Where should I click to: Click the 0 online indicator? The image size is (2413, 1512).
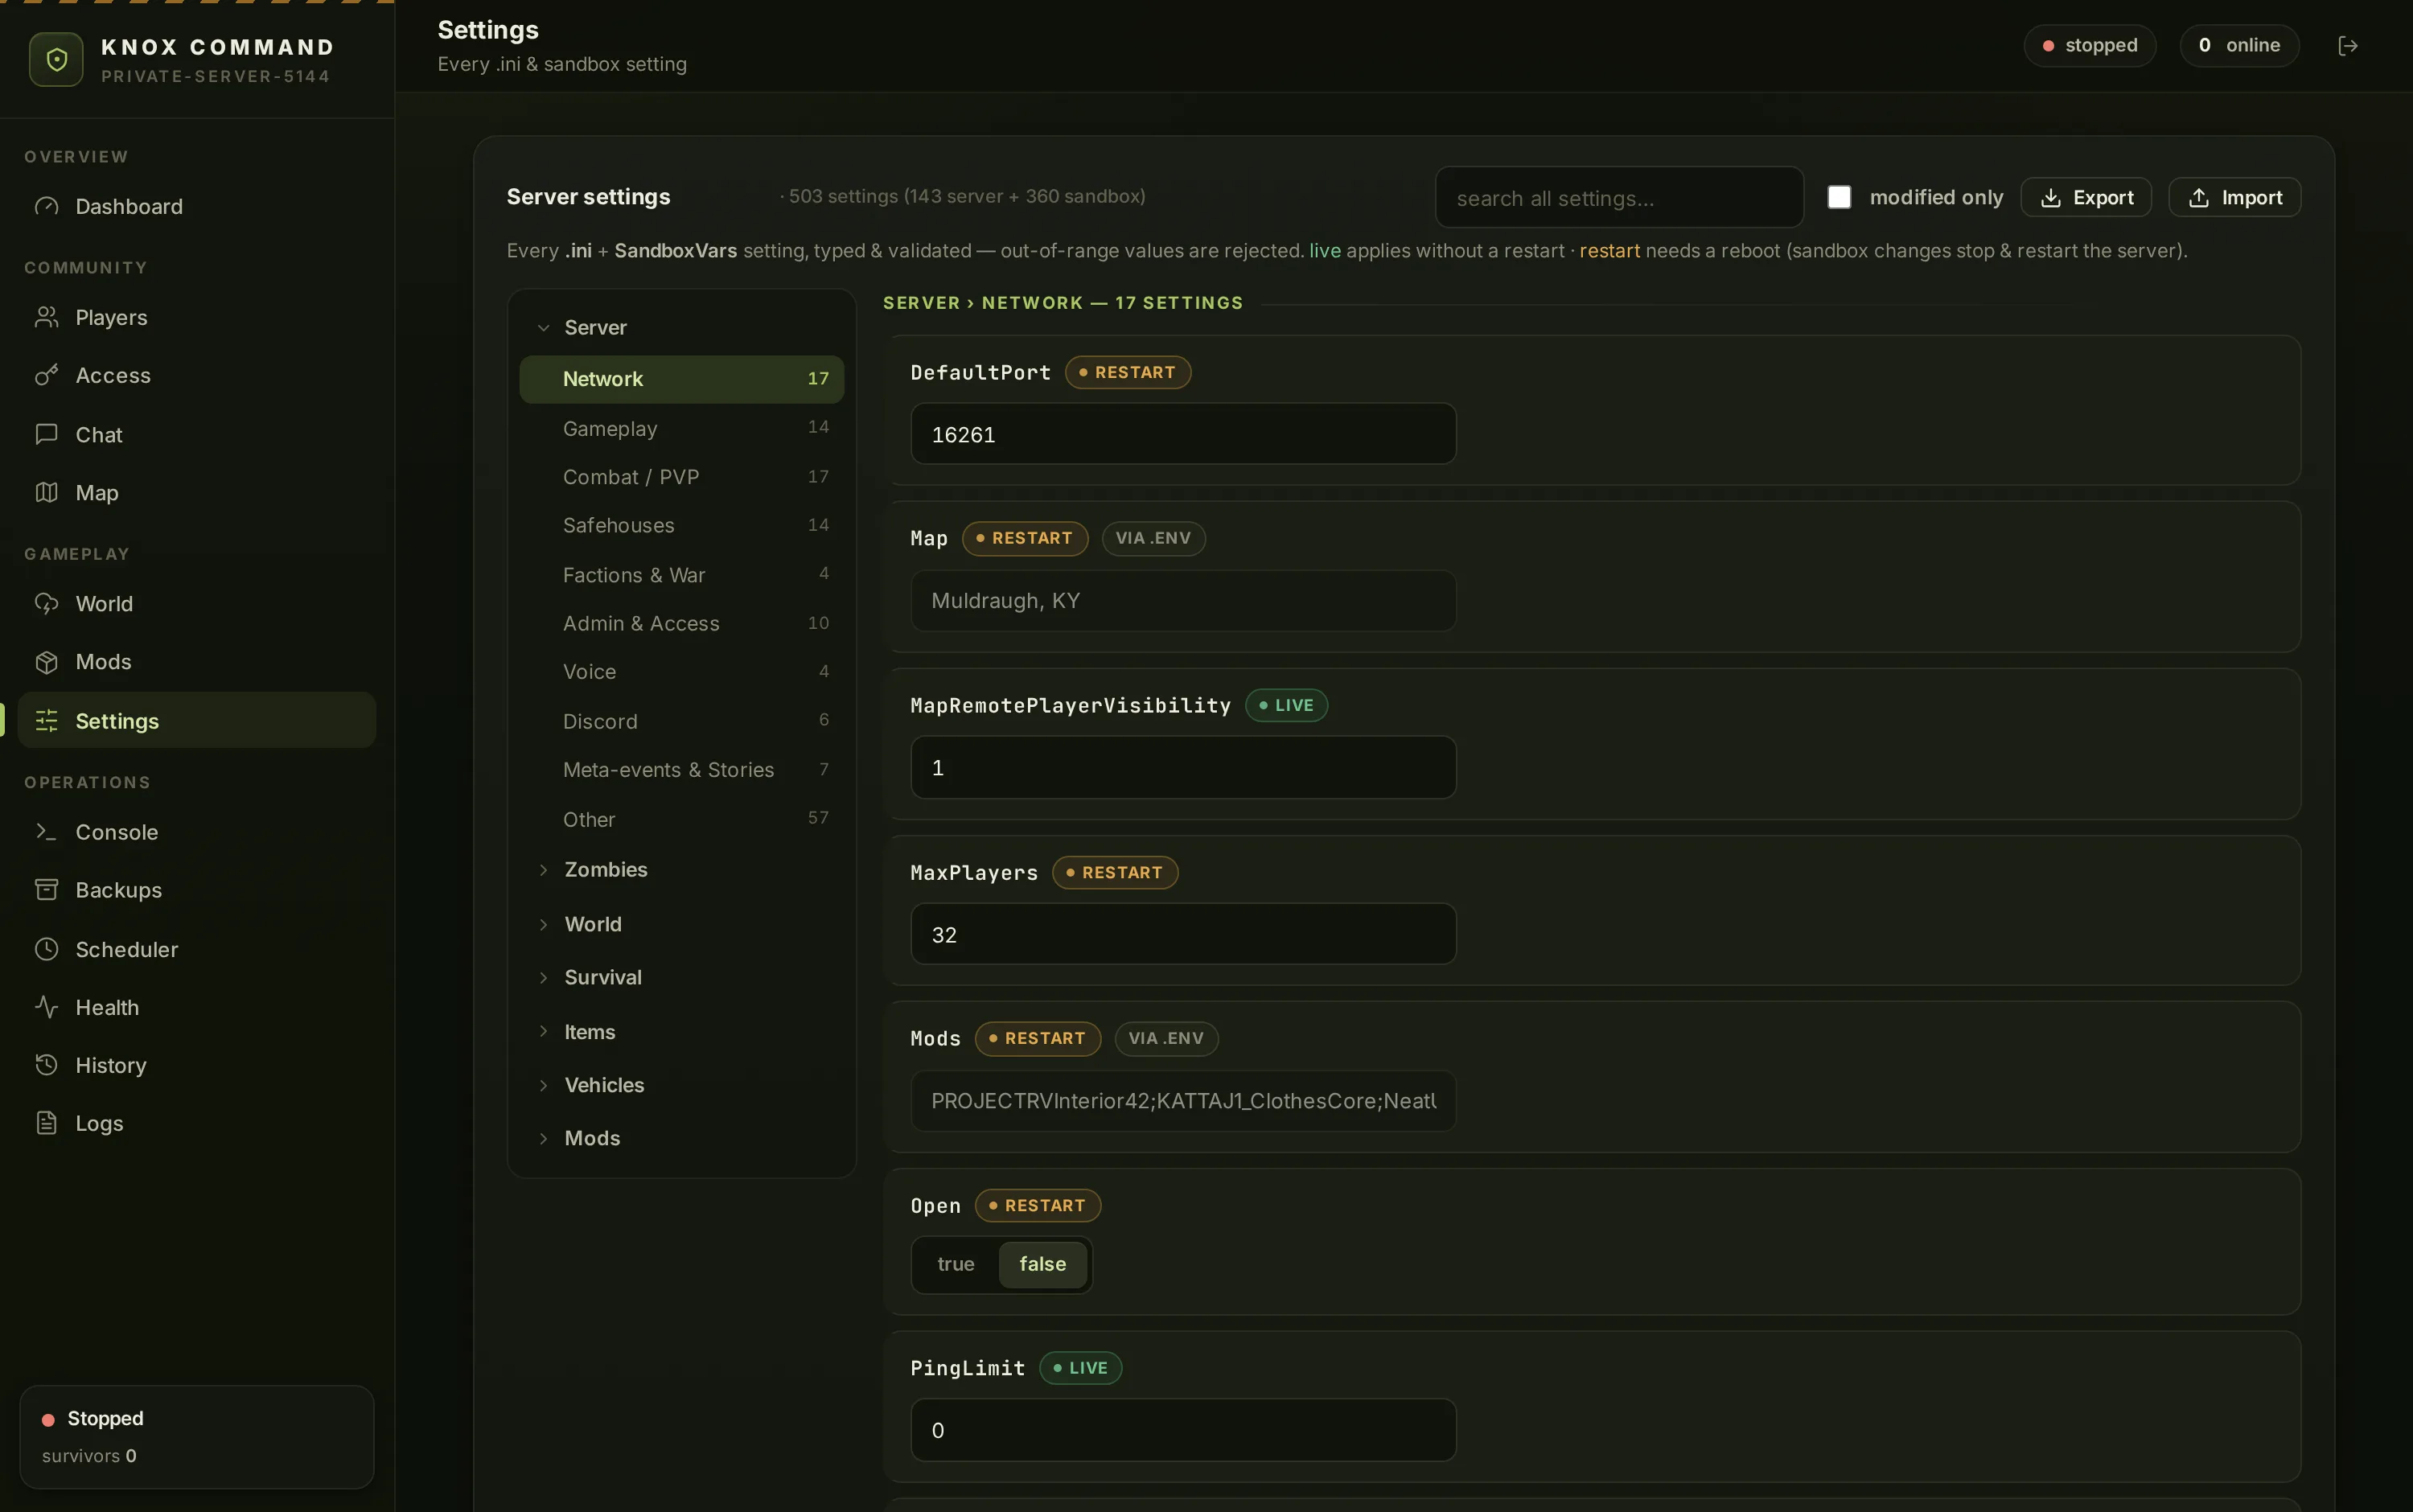(2239, 46)
